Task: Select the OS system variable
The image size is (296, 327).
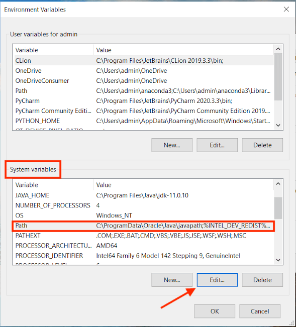Action: pos(144,215)
